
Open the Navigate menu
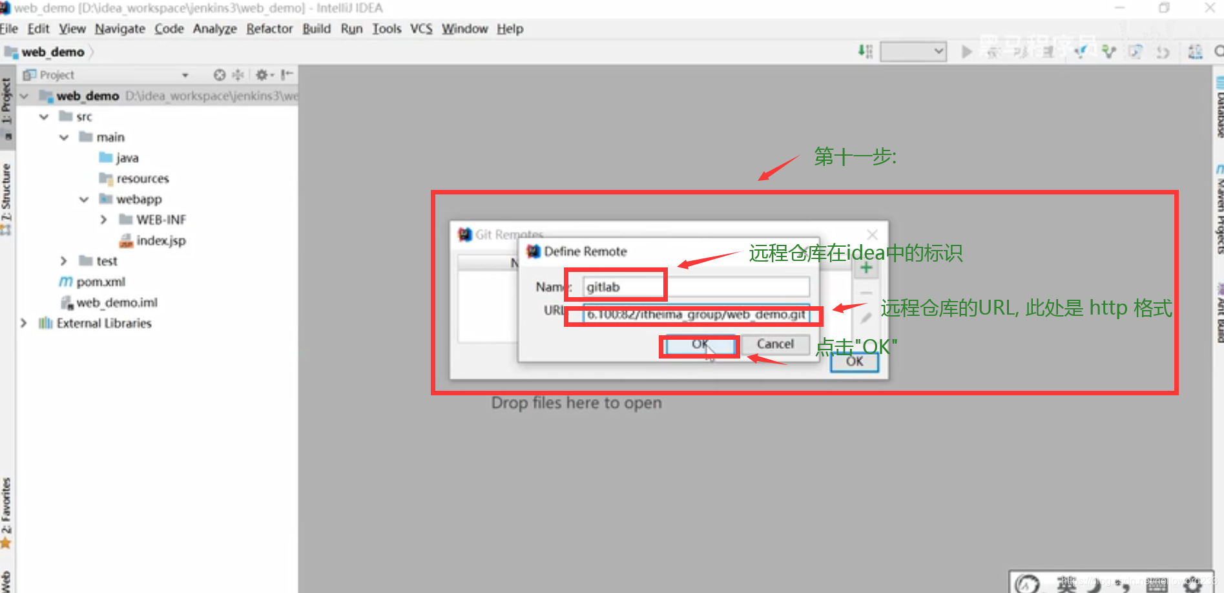tap(120, 29)
